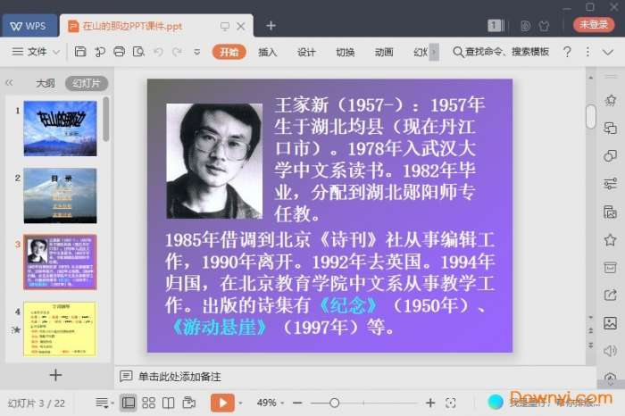Switch to the 大纲 outline view
This screenshot has height=416, width=625.
45,83
